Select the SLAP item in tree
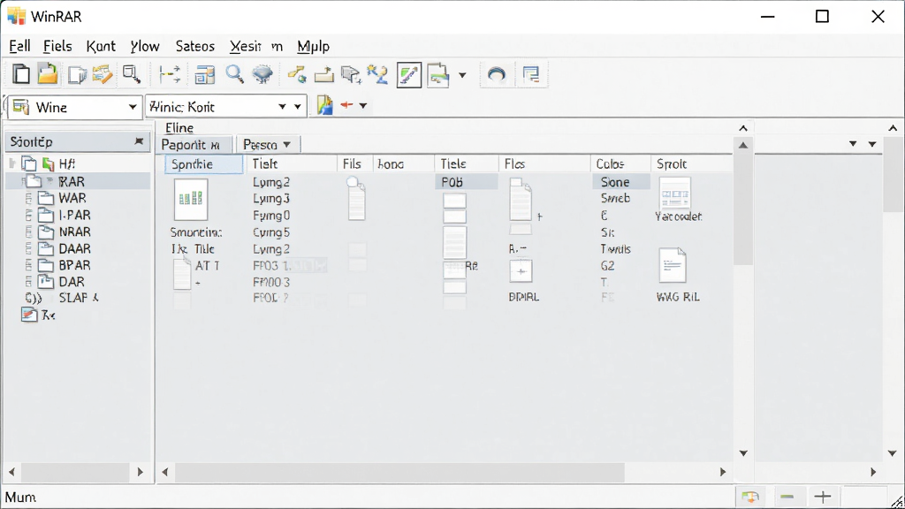 coord(79,298)
